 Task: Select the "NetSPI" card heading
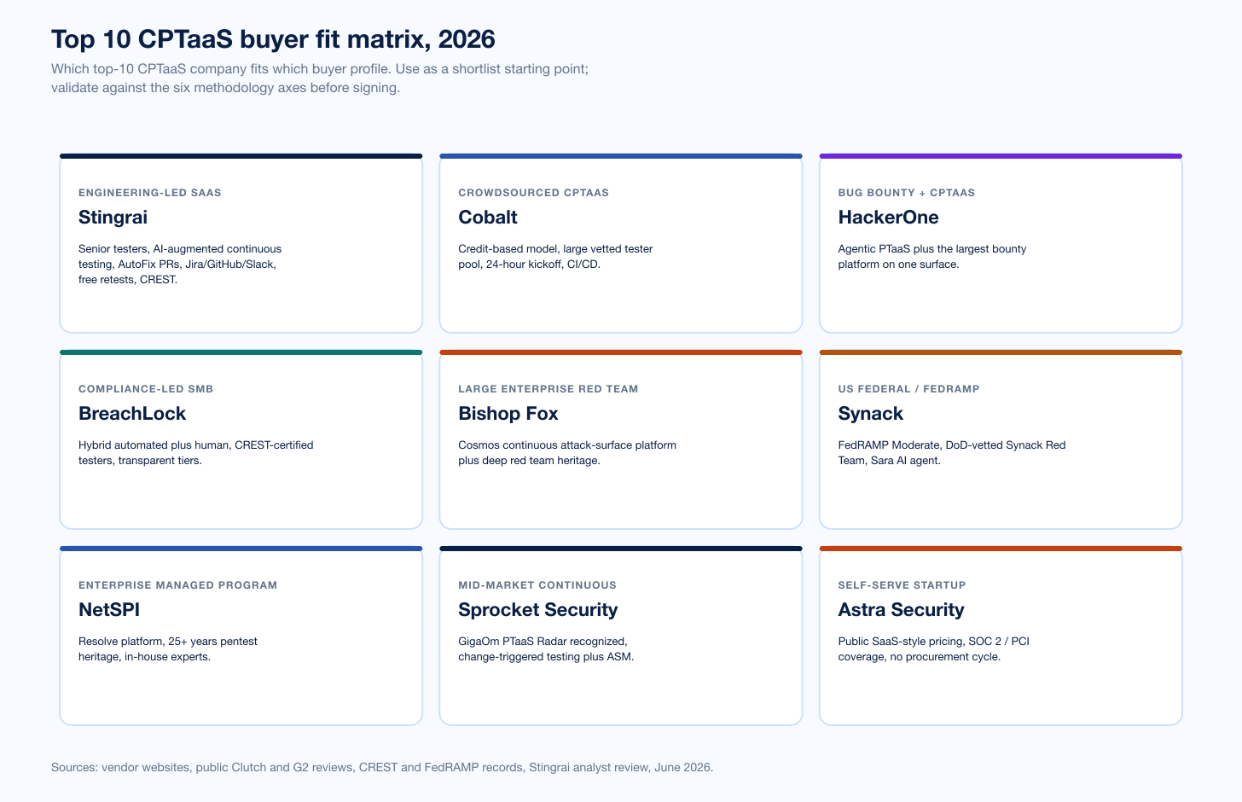pos(109,610)
